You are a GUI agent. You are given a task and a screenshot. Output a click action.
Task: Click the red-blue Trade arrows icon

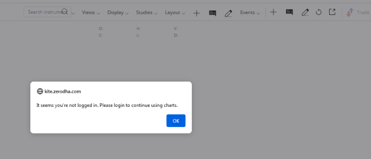click(350, 12)
